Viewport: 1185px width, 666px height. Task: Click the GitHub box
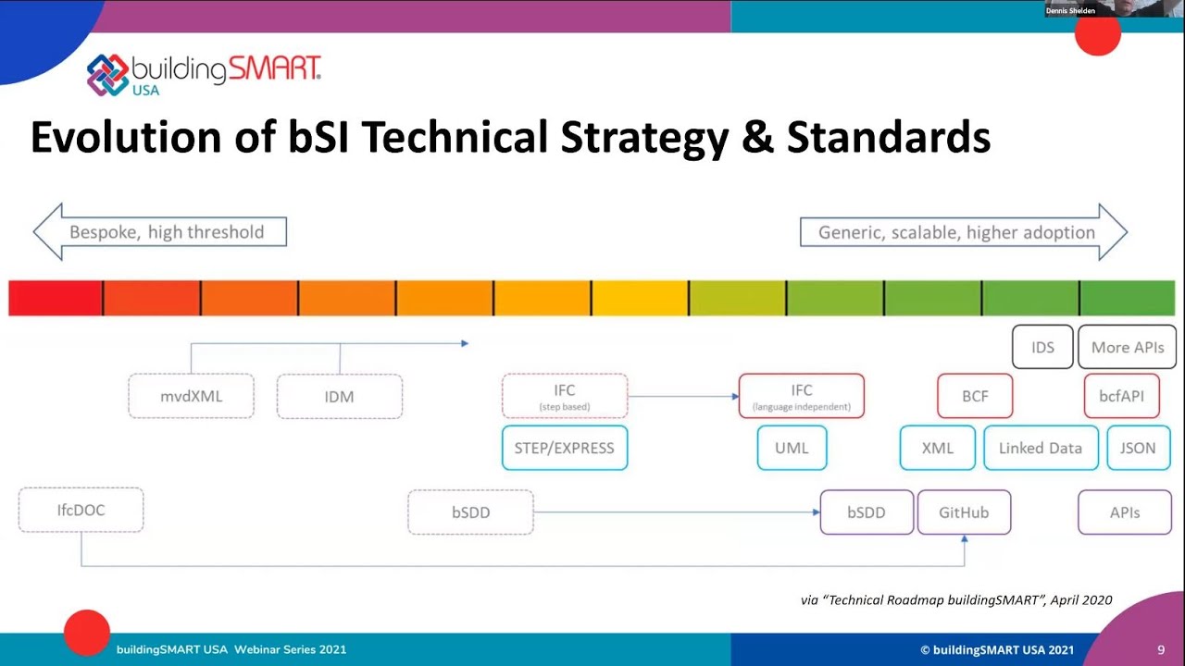point(964,512)
